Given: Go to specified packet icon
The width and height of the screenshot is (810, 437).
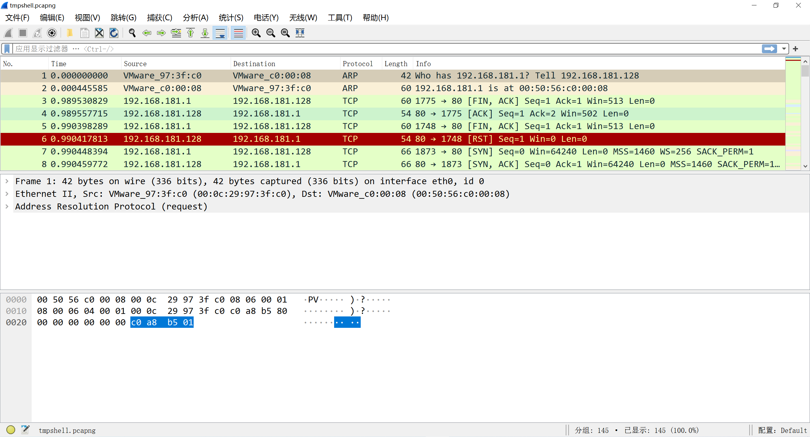Looking at the screenshot, I should (x=176, y=33).
